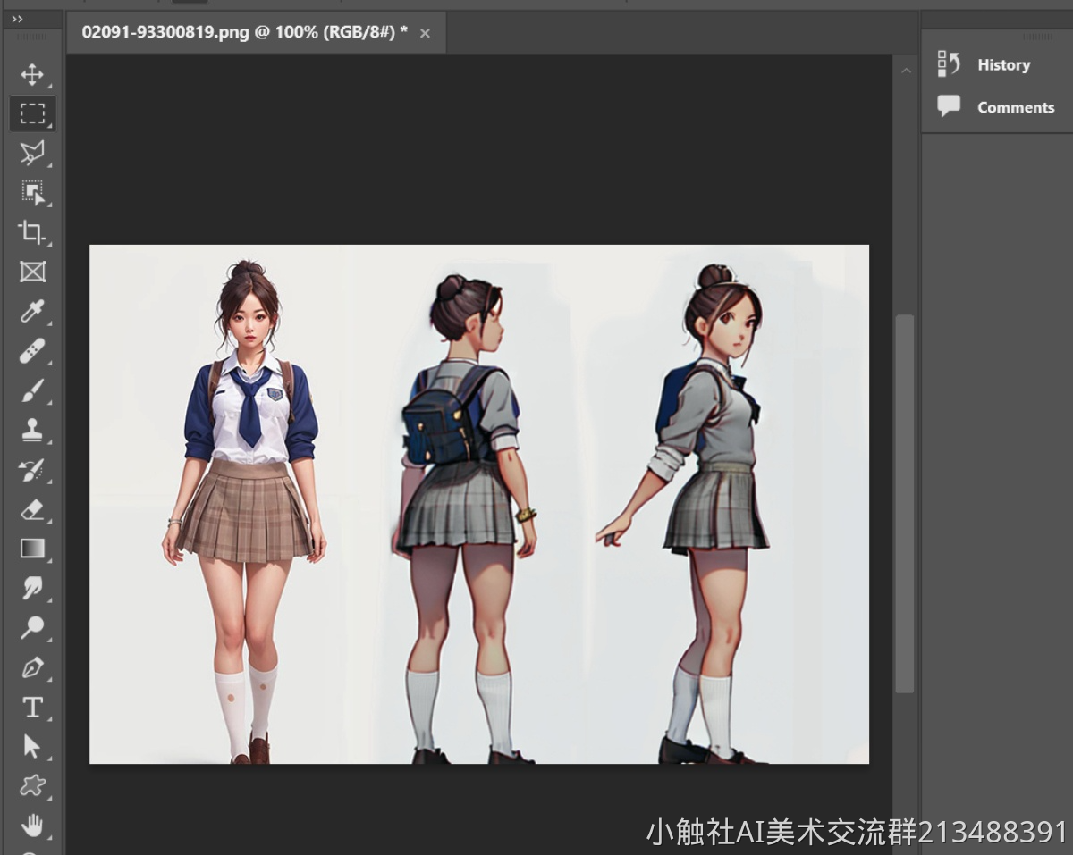Select the Brush tool
The height and width of the screenshot is (855, 1073).
point(32,390)
